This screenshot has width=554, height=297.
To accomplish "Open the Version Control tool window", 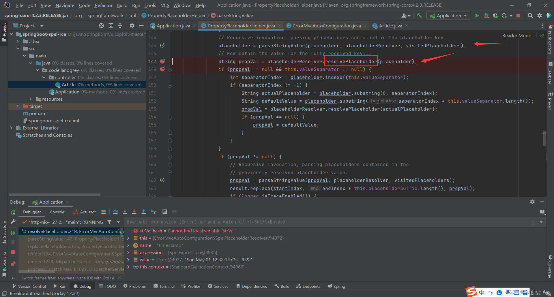I will (x=29, y=286).
